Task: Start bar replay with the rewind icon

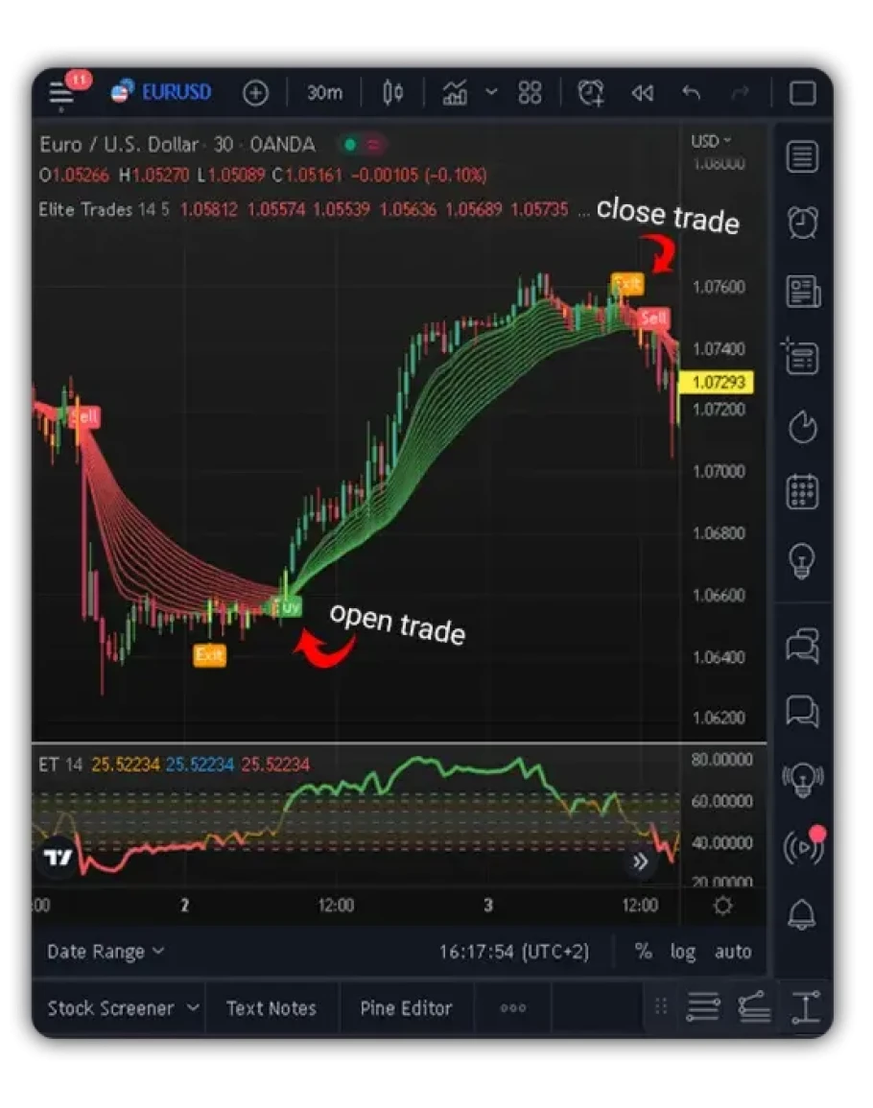Action: pos(642,92)
